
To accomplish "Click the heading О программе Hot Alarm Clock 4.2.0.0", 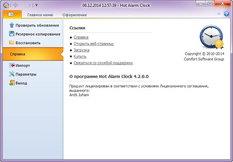I will click(x=109, y=76).
